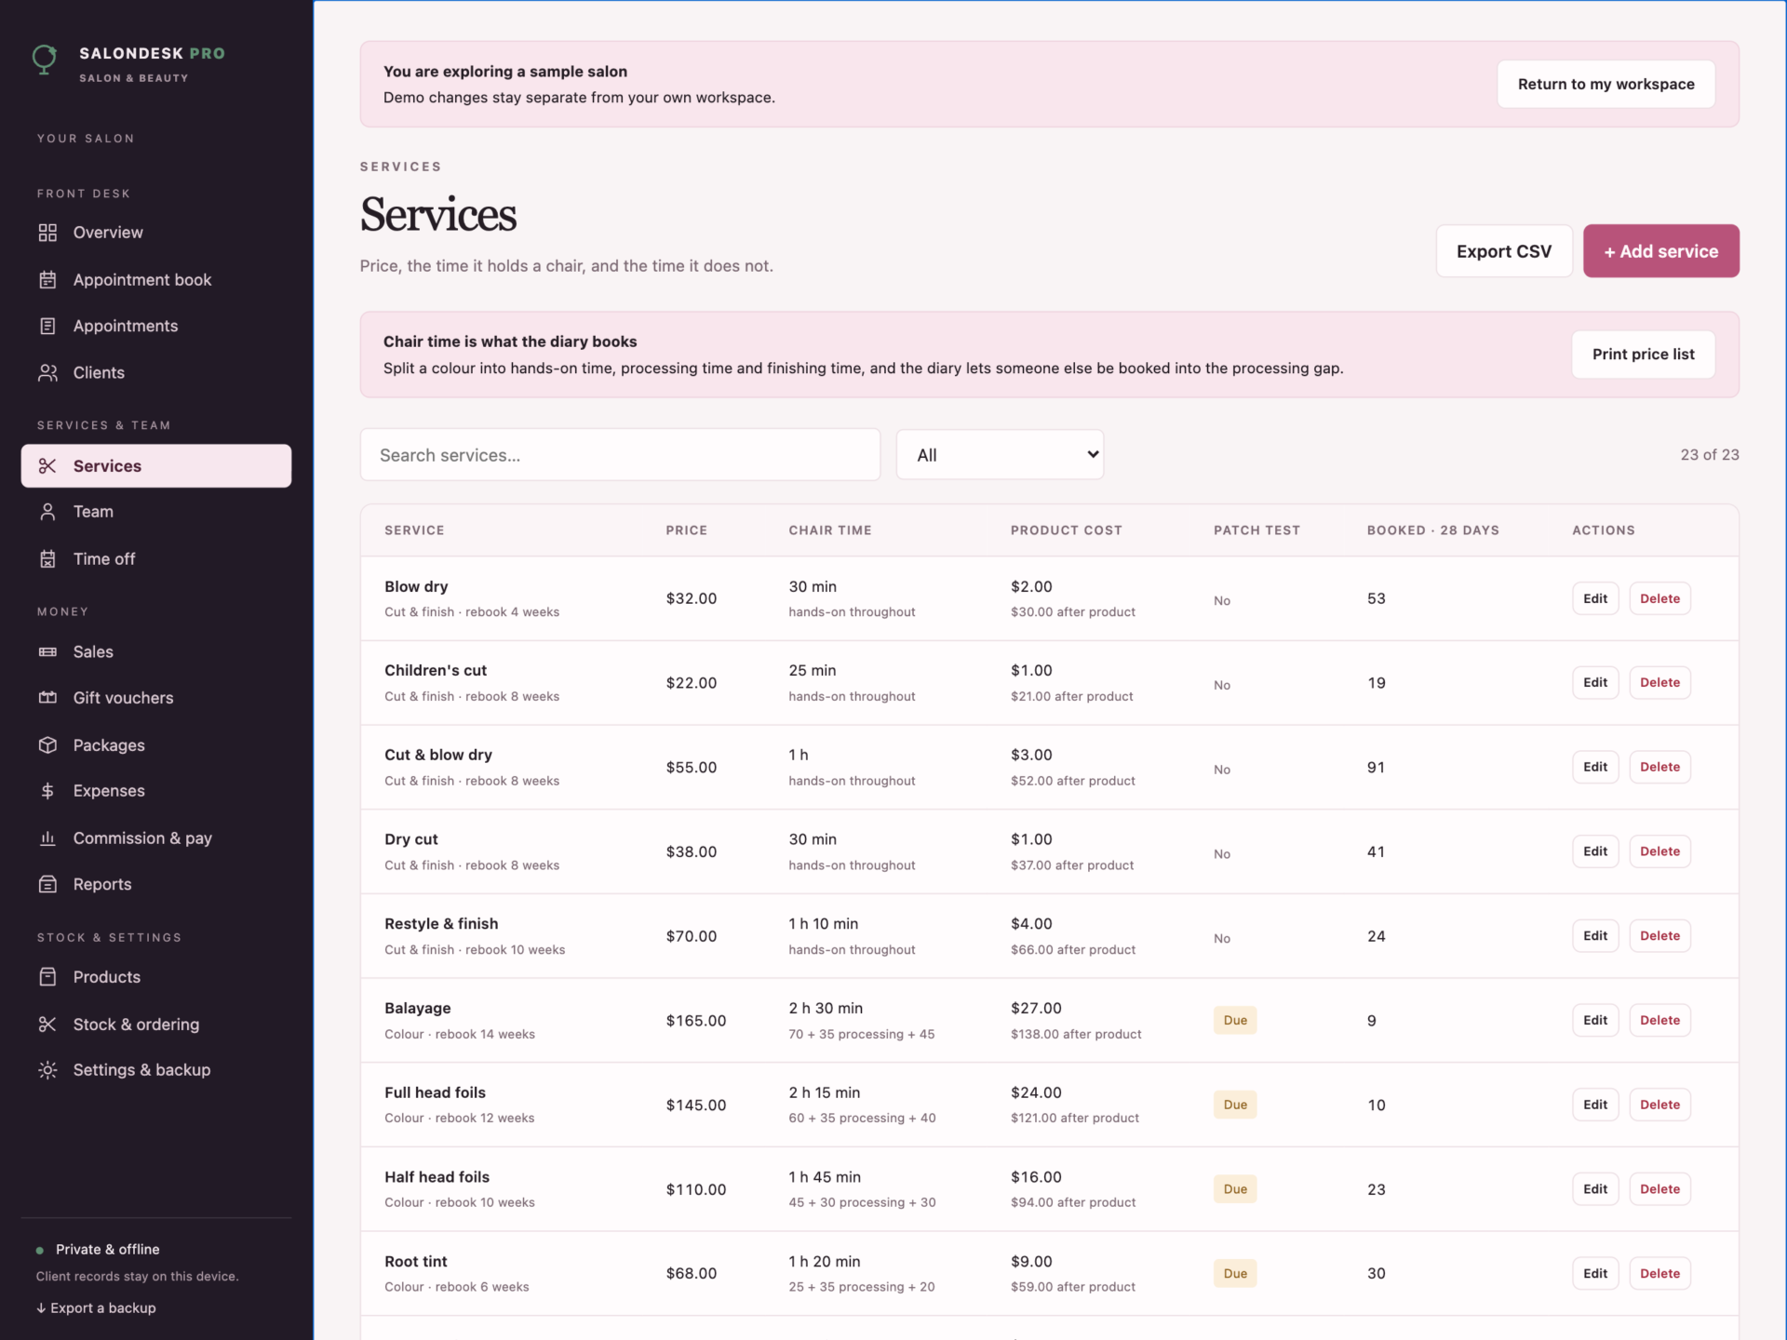
Task: Click the Booked · 28 days column header
Action: click(1432, 530)
